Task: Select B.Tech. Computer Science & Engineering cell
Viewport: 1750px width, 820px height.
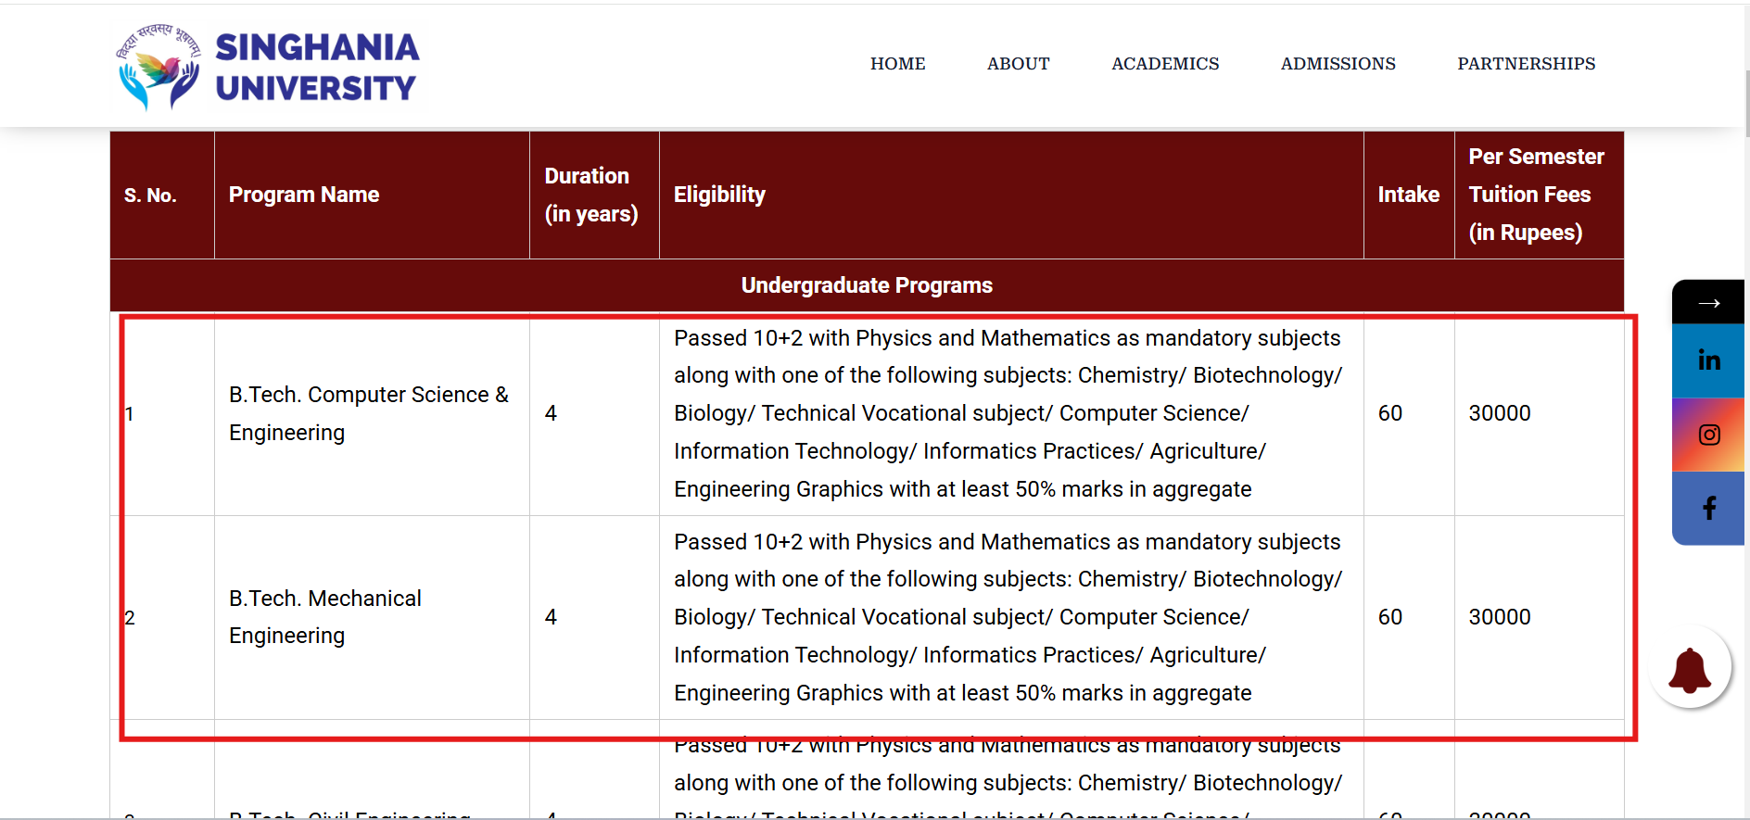Action: point(372,413)
